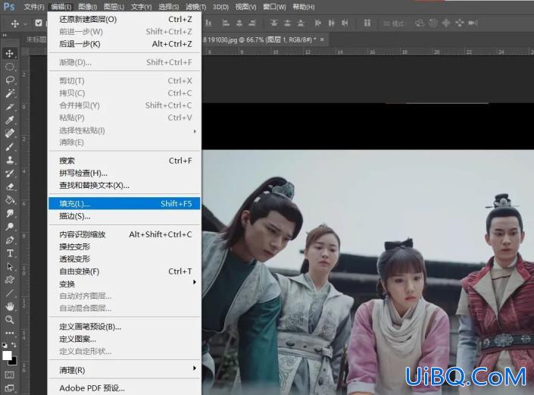Select the Elliptical Marquee tool
534x395 pixels.
[10, 67]
